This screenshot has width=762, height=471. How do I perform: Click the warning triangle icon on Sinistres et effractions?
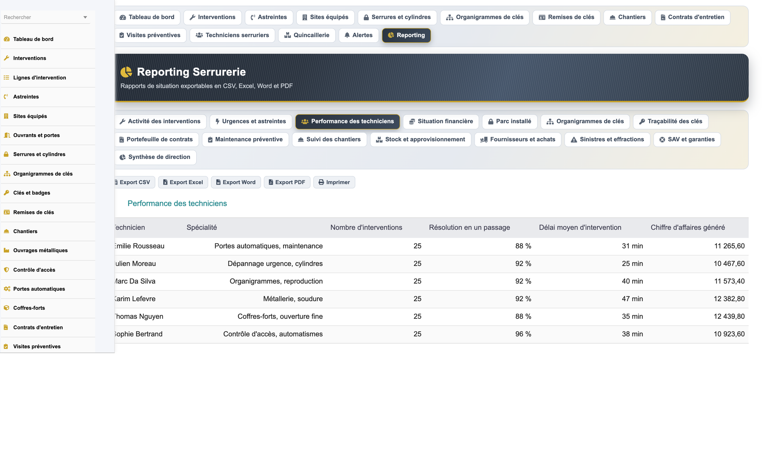(574, 140)
